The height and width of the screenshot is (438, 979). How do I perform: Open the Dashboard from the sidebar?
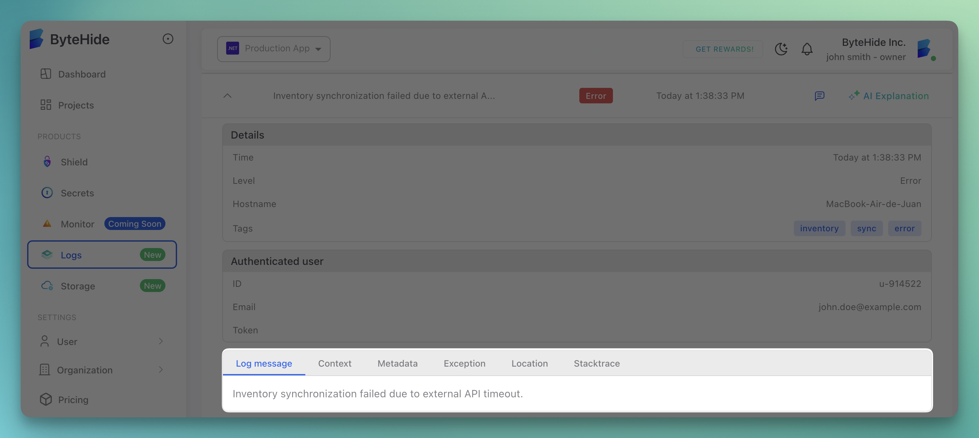(82, 74)
